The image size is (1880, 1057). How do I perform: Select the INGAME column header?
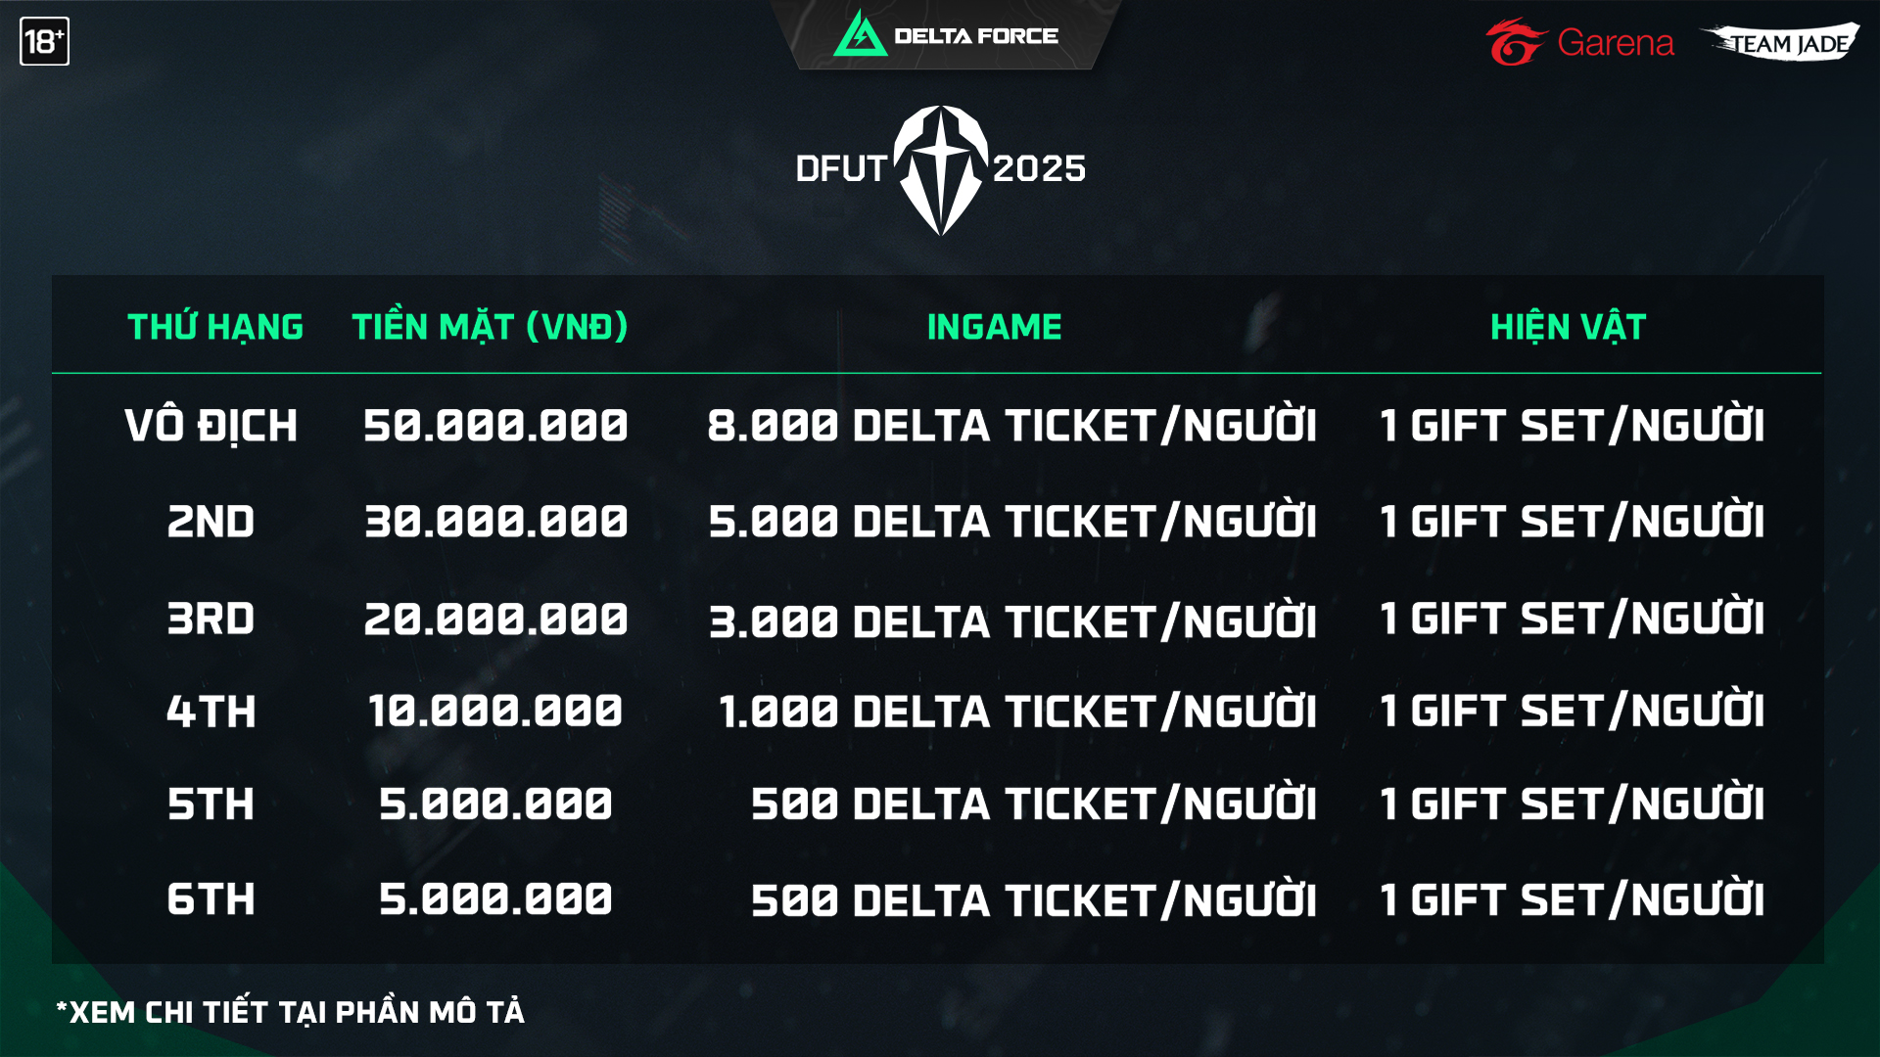pyautogui.click(x=994, y=327)
